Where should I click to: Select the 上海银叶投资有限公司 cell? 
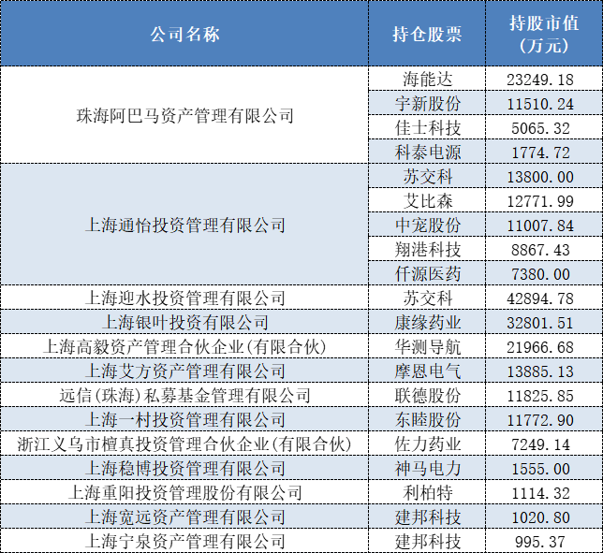click(184, 322)
